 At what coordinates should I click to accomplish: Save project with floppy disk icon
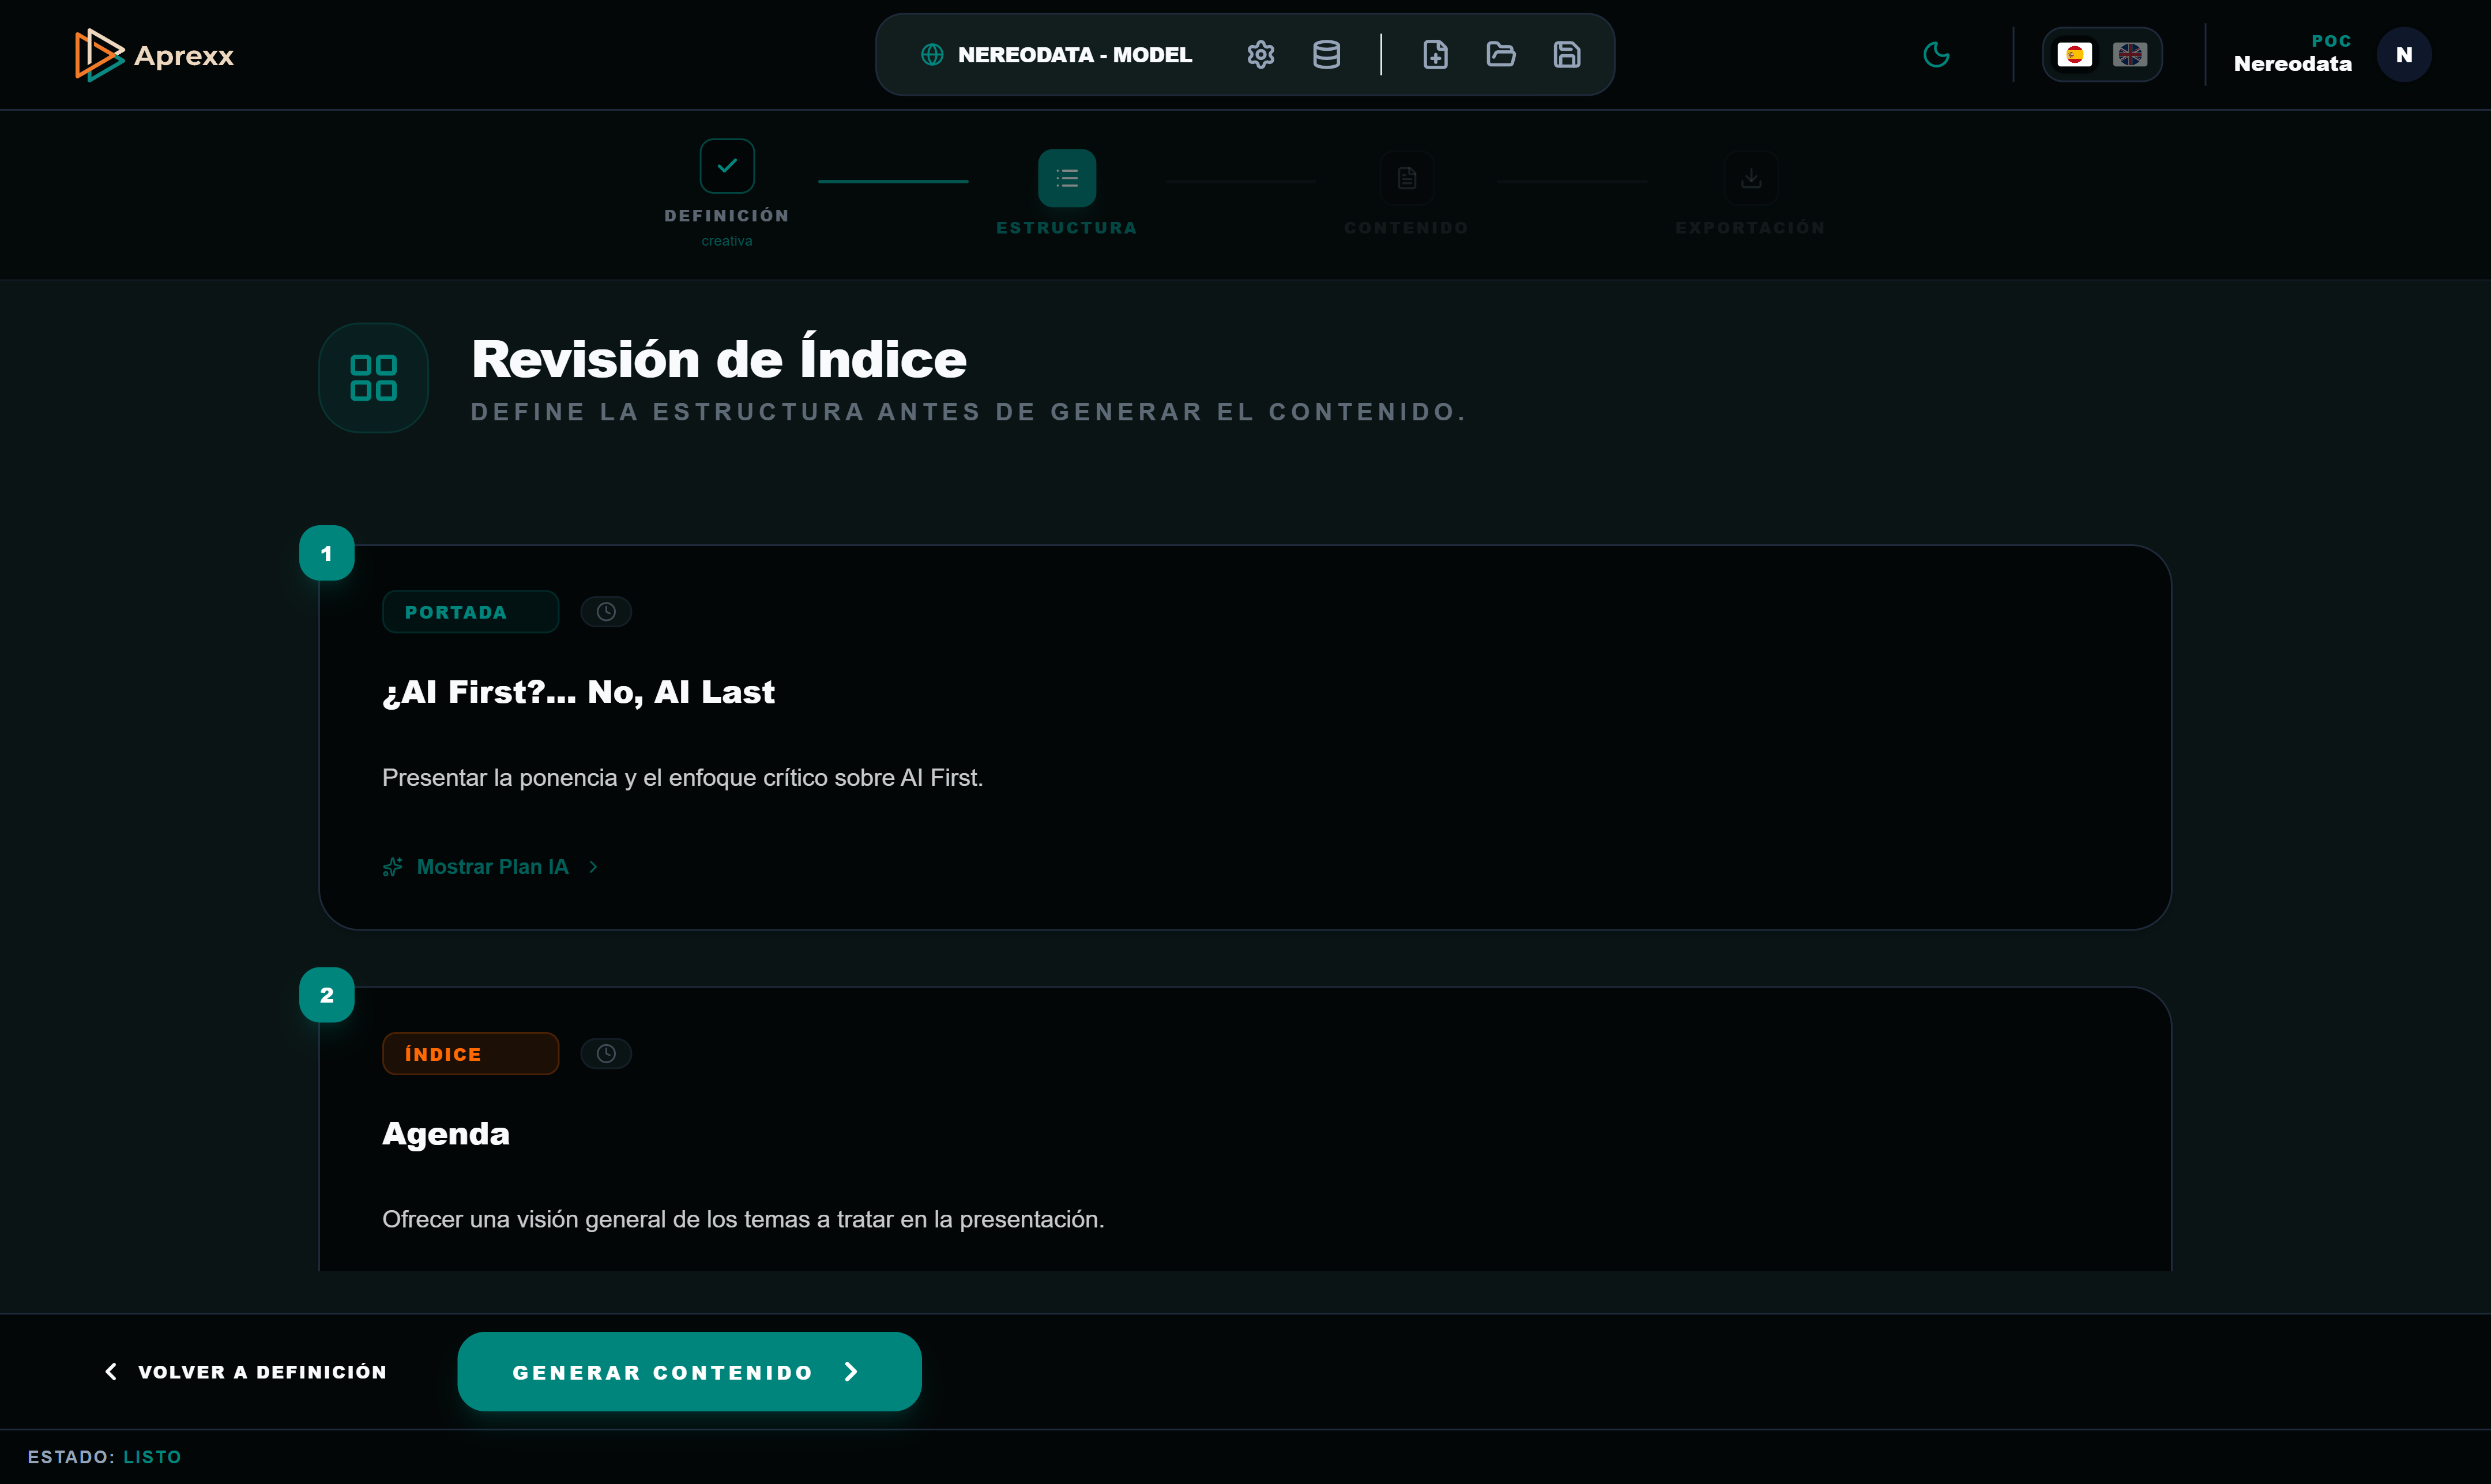coord(1566,55)
